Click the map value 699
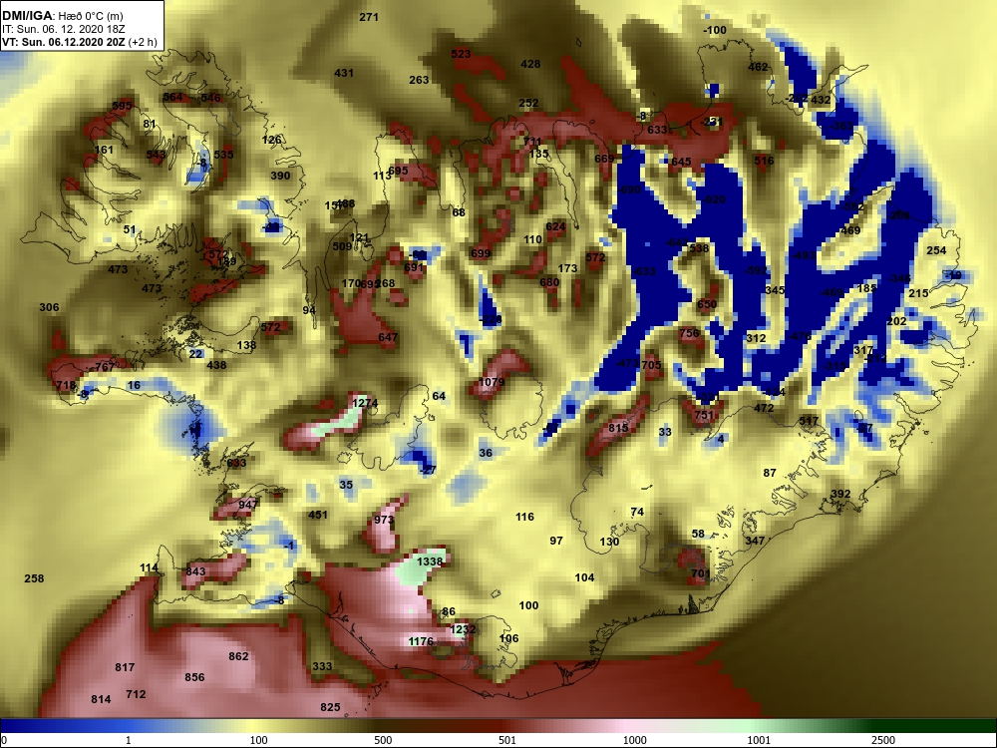 click(481, 253)
